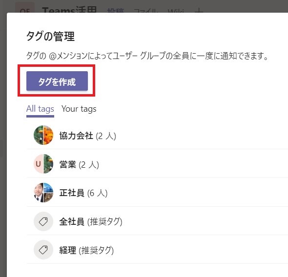288x277 pixels.
Task: Click the team avatar icon top left
Action: point(24,8)
